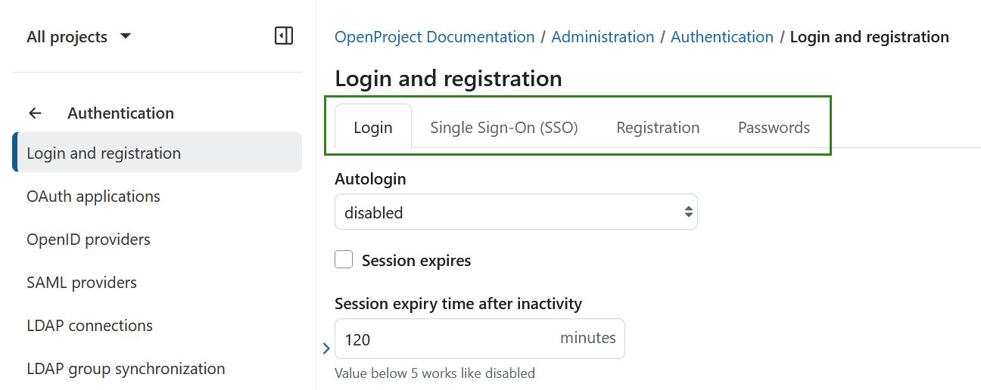This screenshot has height=390, width=981.
Task: Collapse the sidebar with panel icon
Action: (x=283, y=36)
